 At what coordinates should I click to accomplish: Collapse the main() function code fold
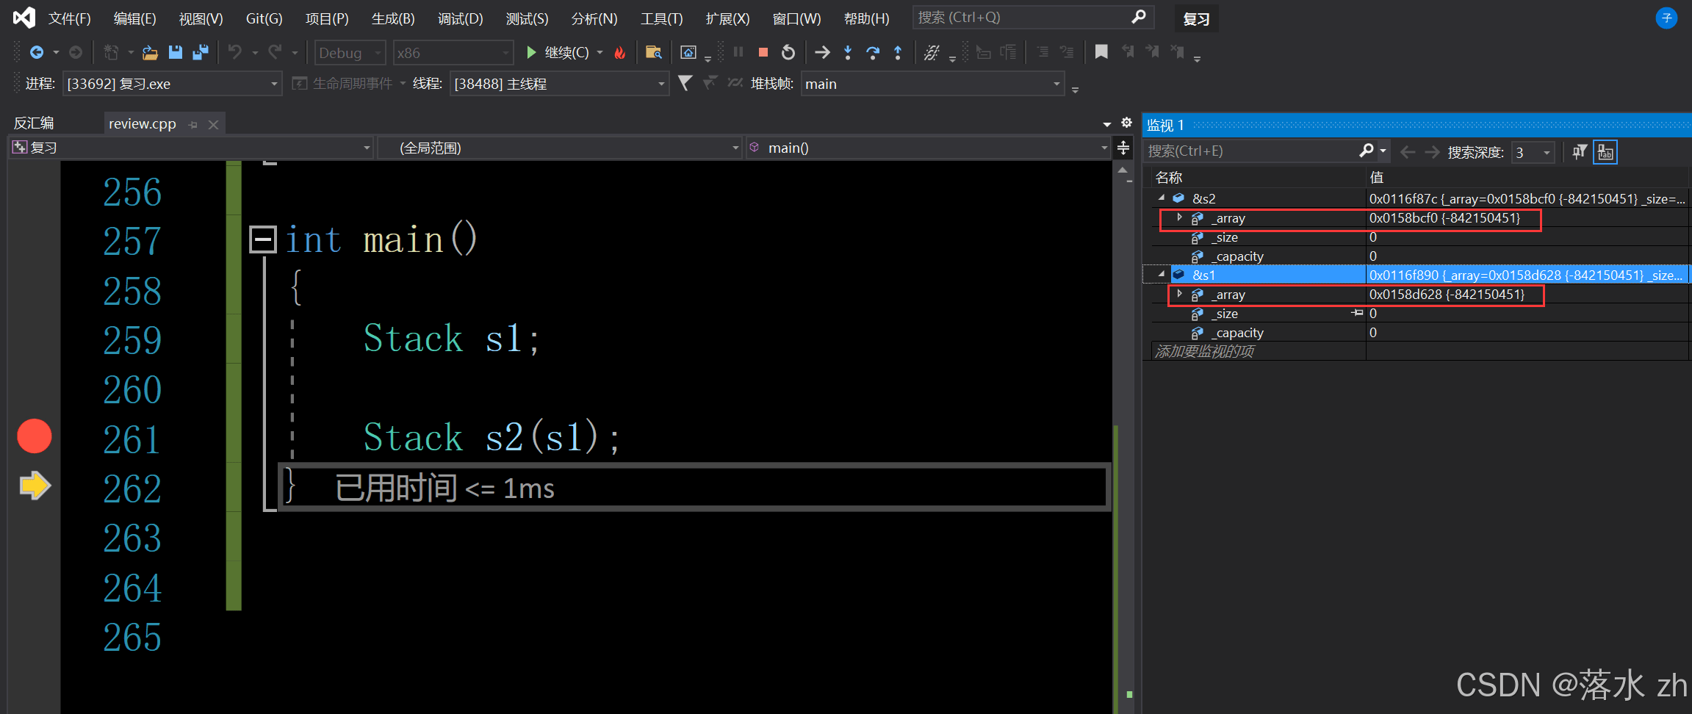263,239
